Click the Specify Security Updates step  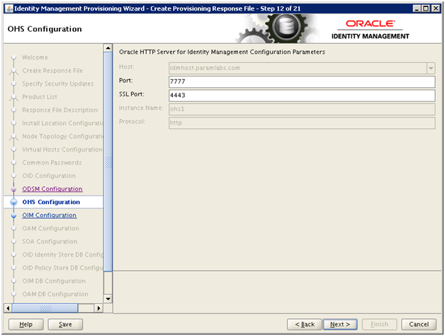(x=58, y=84)
